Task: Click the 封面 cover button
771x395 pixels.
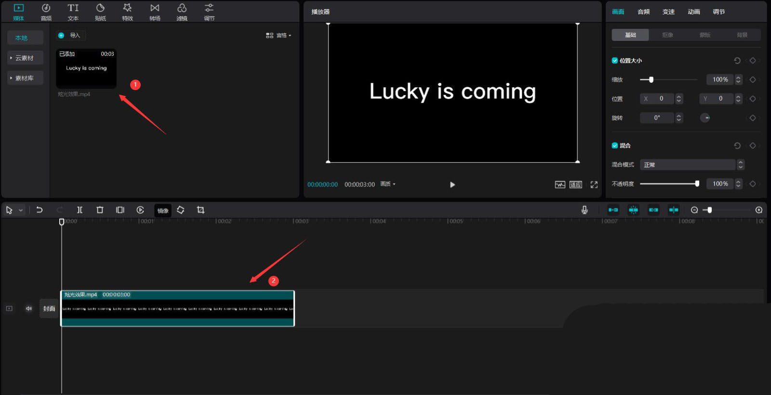Action: 49,308
